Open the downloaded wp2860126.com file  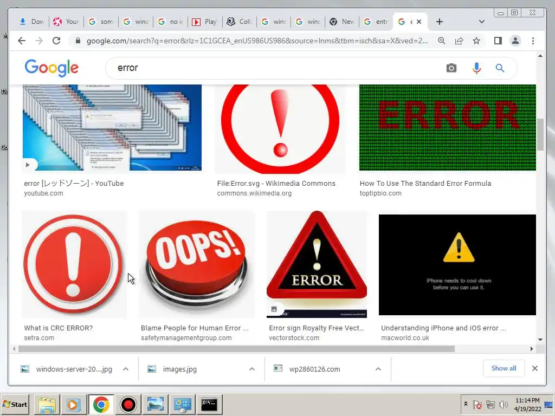click(314, 369)
